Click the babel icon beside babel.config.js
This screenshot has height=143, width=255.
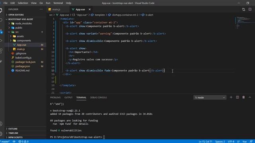click(13, 58)
